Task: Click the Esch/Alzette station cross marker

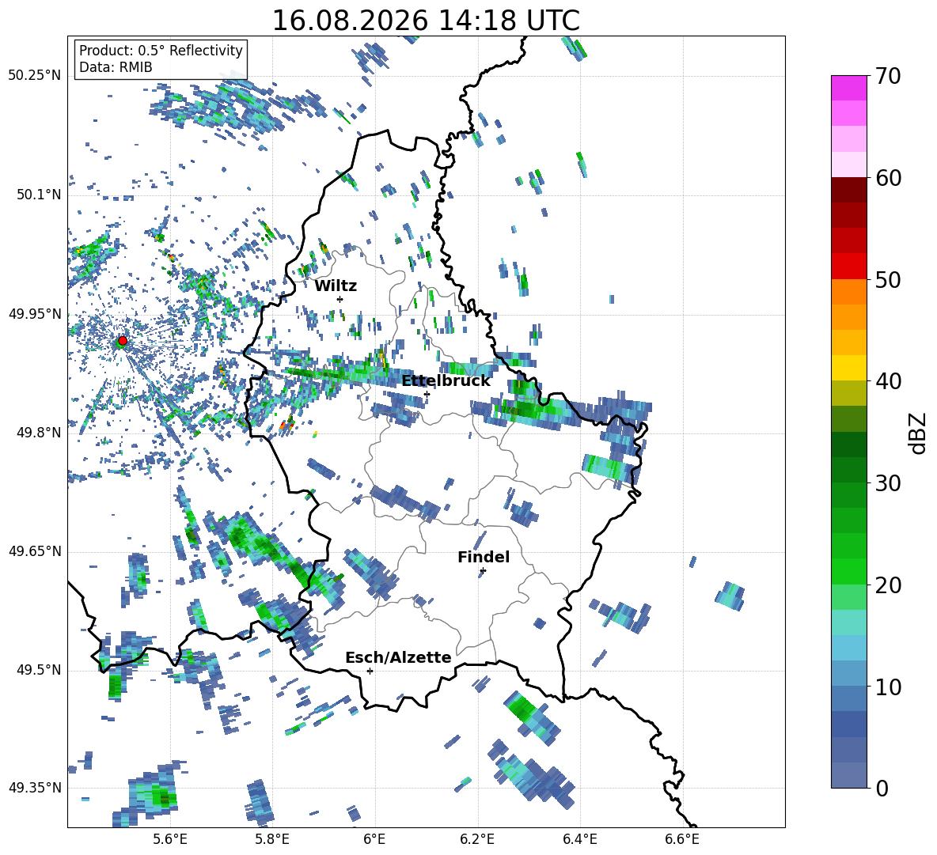Action: point(370,671)
